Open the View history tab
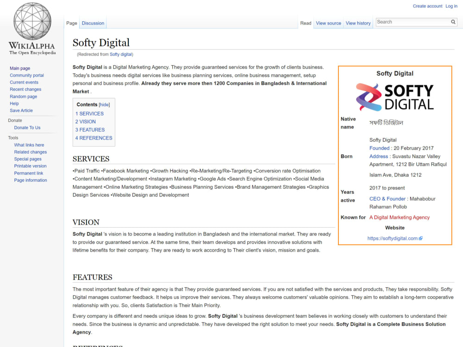This screenshot has width=463, height=347. coord(358,23)
